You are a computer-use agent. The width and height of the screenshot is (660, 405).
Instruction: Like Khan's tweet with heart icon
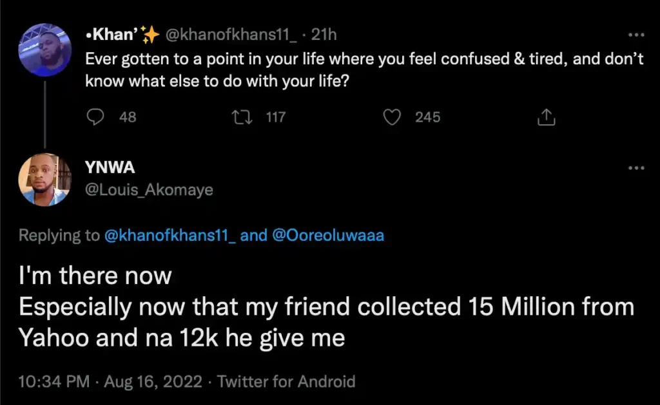393,117
